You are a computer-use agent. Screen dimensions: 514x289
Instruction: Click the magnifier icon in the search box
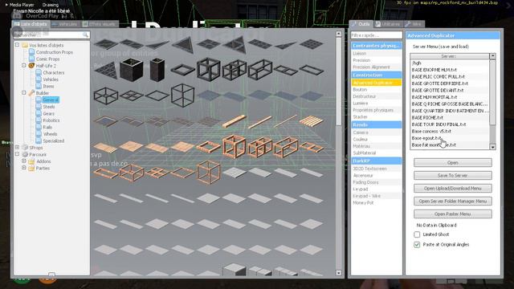[85, 35]
